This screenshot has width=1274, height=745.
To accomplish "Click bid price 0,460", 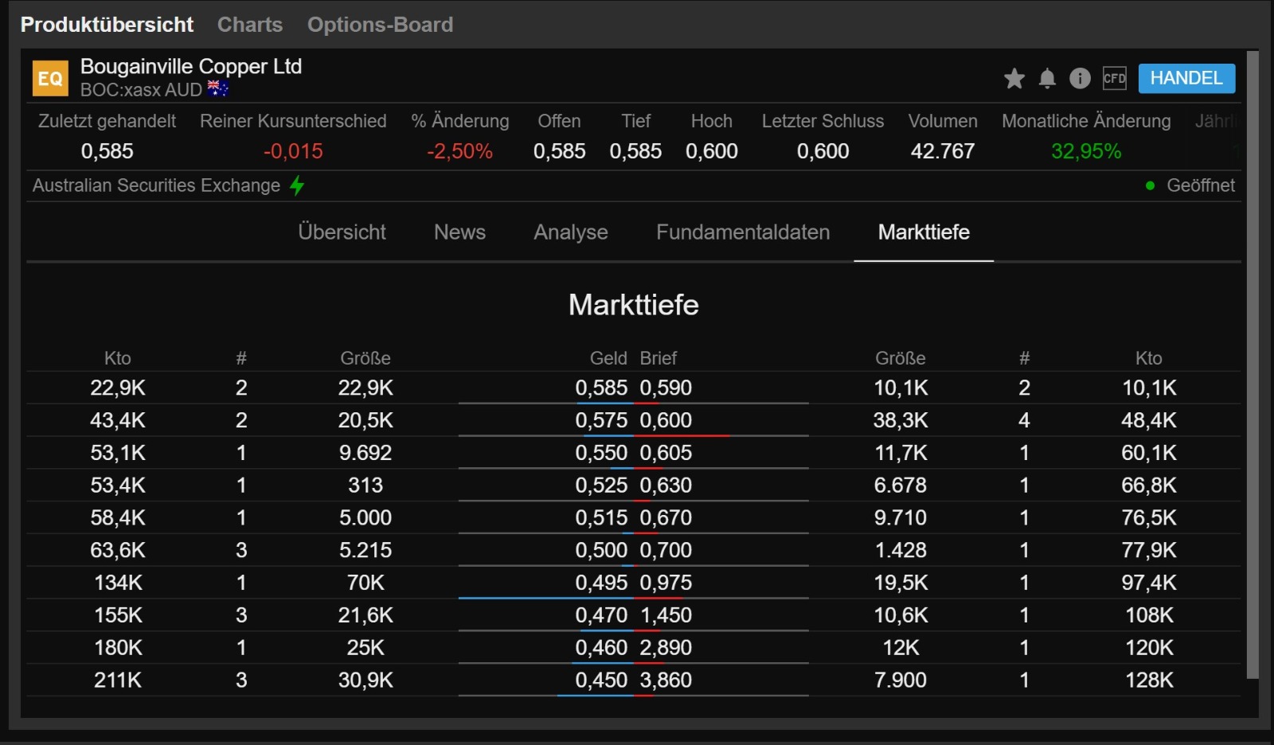I will (601, 648).
